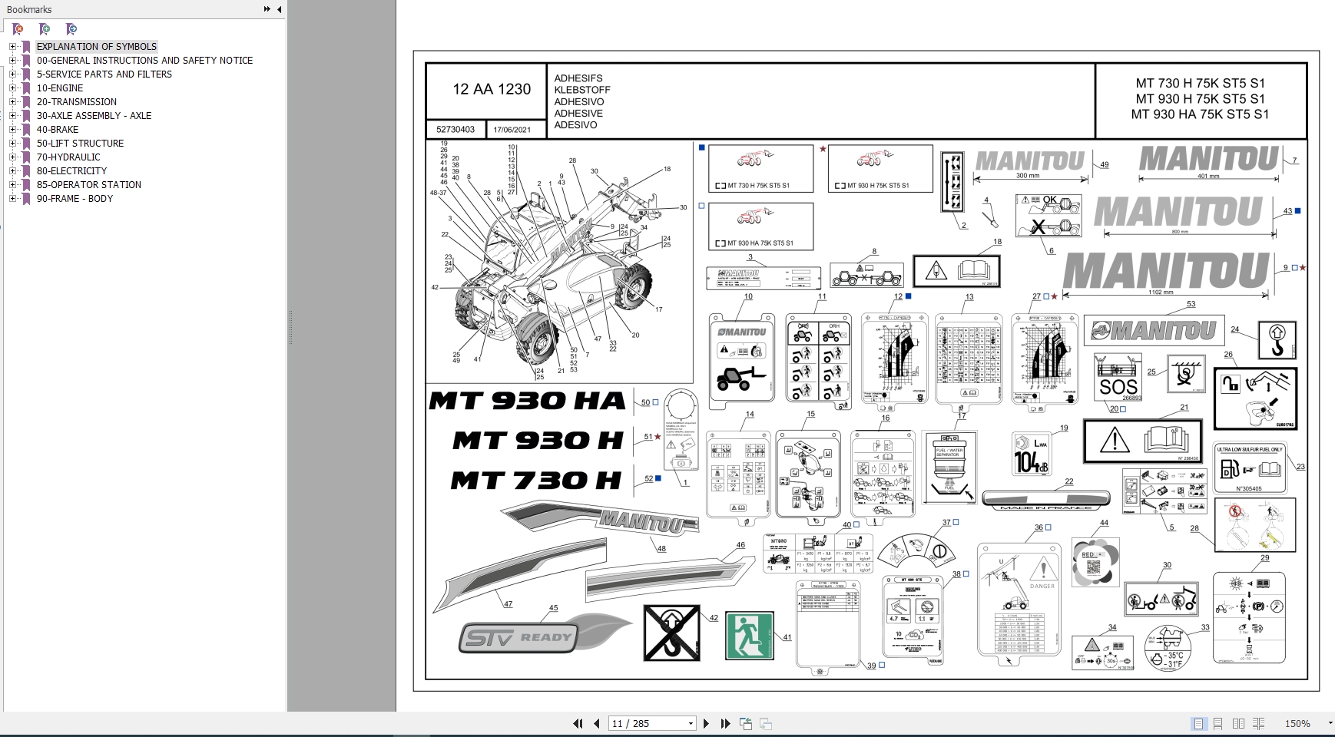The width and height of the screenshot is (1335, 737).
Task: Click the 104 dB noise level sticker
Action: point(1031,454)
